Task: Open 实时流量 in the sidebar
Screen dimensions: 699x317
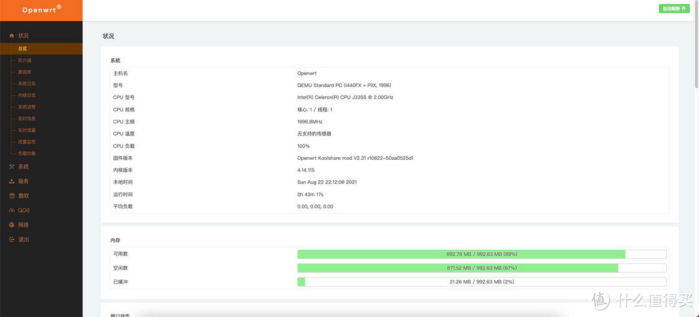Action: (27, 130)
